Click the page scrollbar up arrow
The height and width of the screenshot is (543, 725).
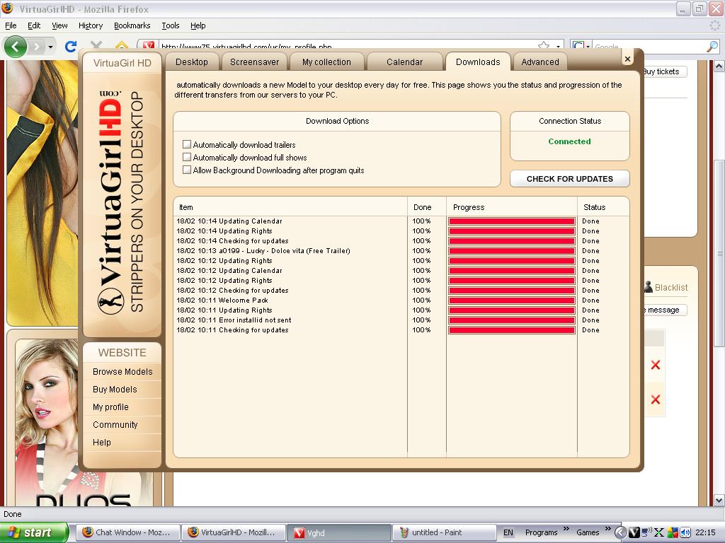pos(719,66)
